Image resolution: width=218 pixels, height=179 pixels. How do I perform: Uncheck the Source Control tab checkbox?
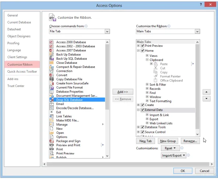coord(143,132)
